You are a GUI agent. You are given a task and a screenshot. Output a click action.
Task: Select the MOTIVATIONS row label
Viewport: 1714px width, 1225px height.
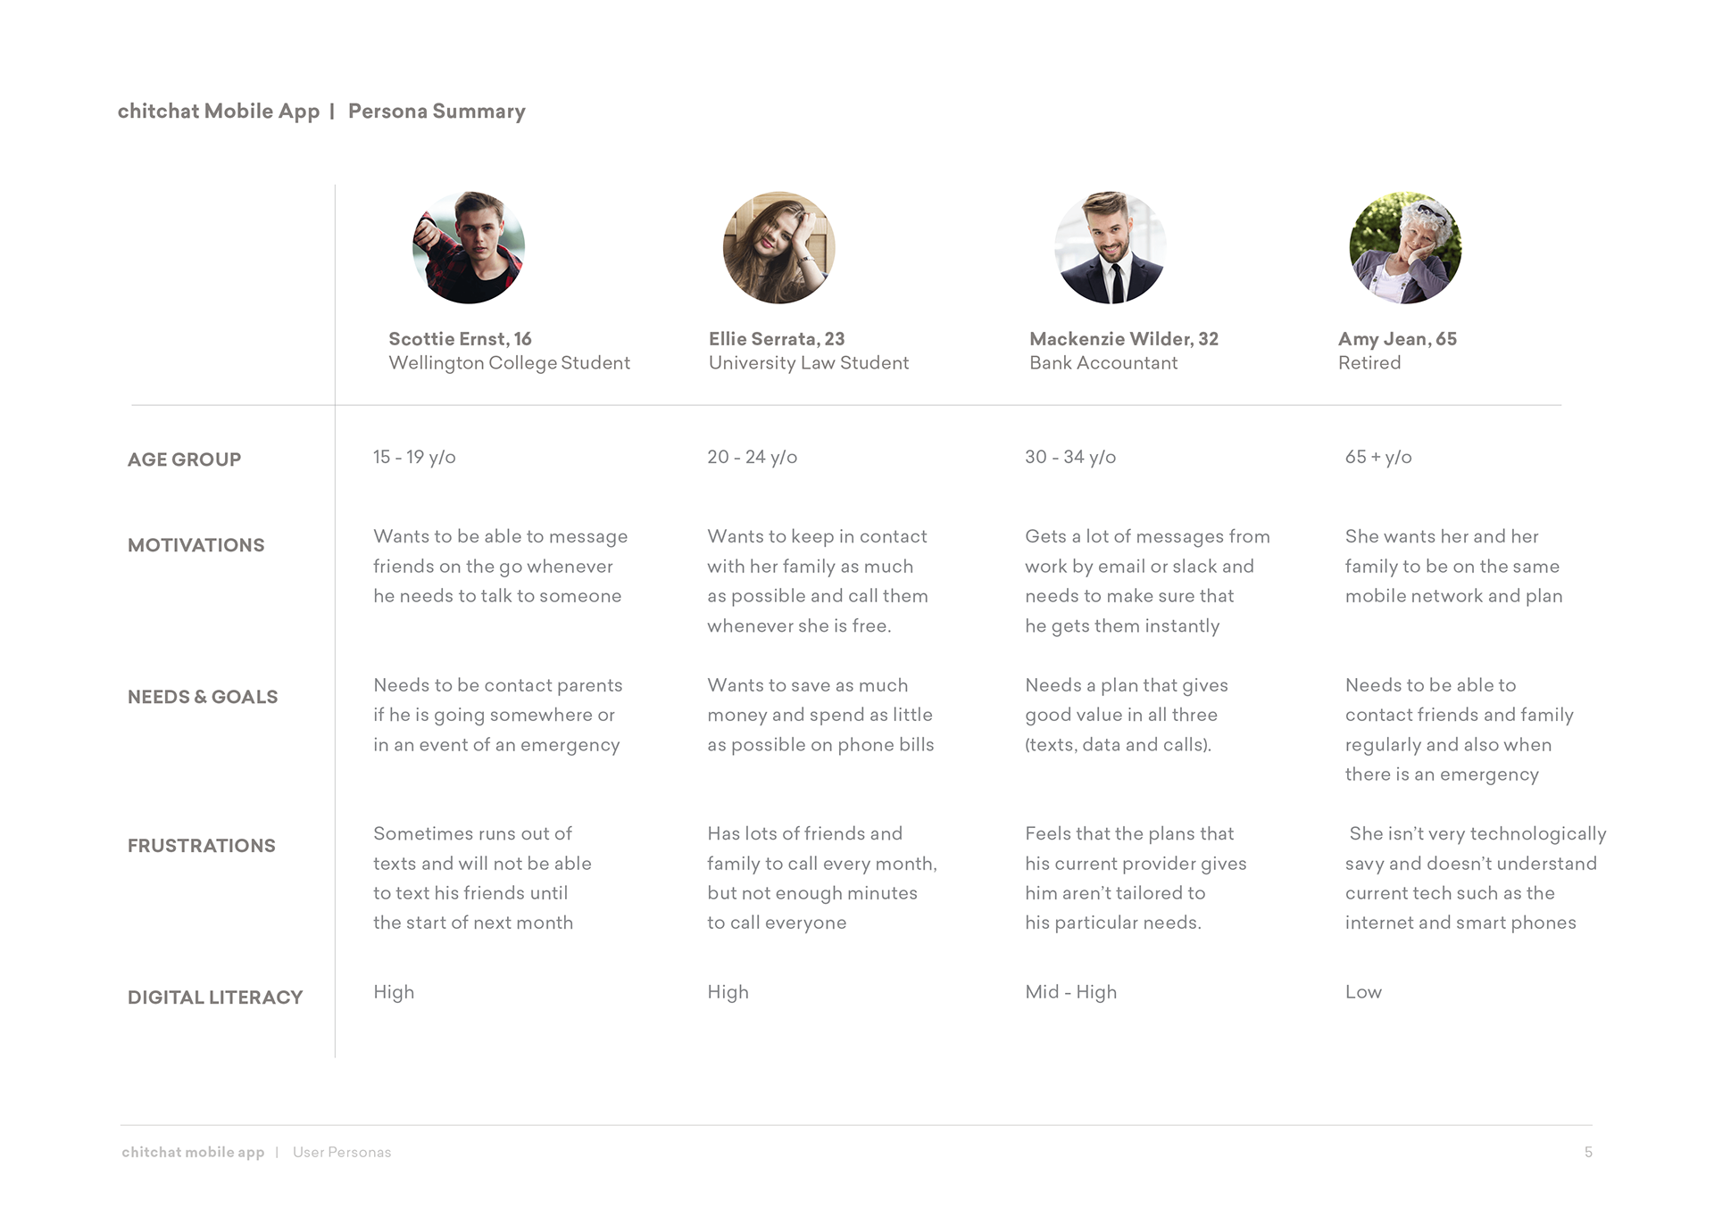[196, 545]
